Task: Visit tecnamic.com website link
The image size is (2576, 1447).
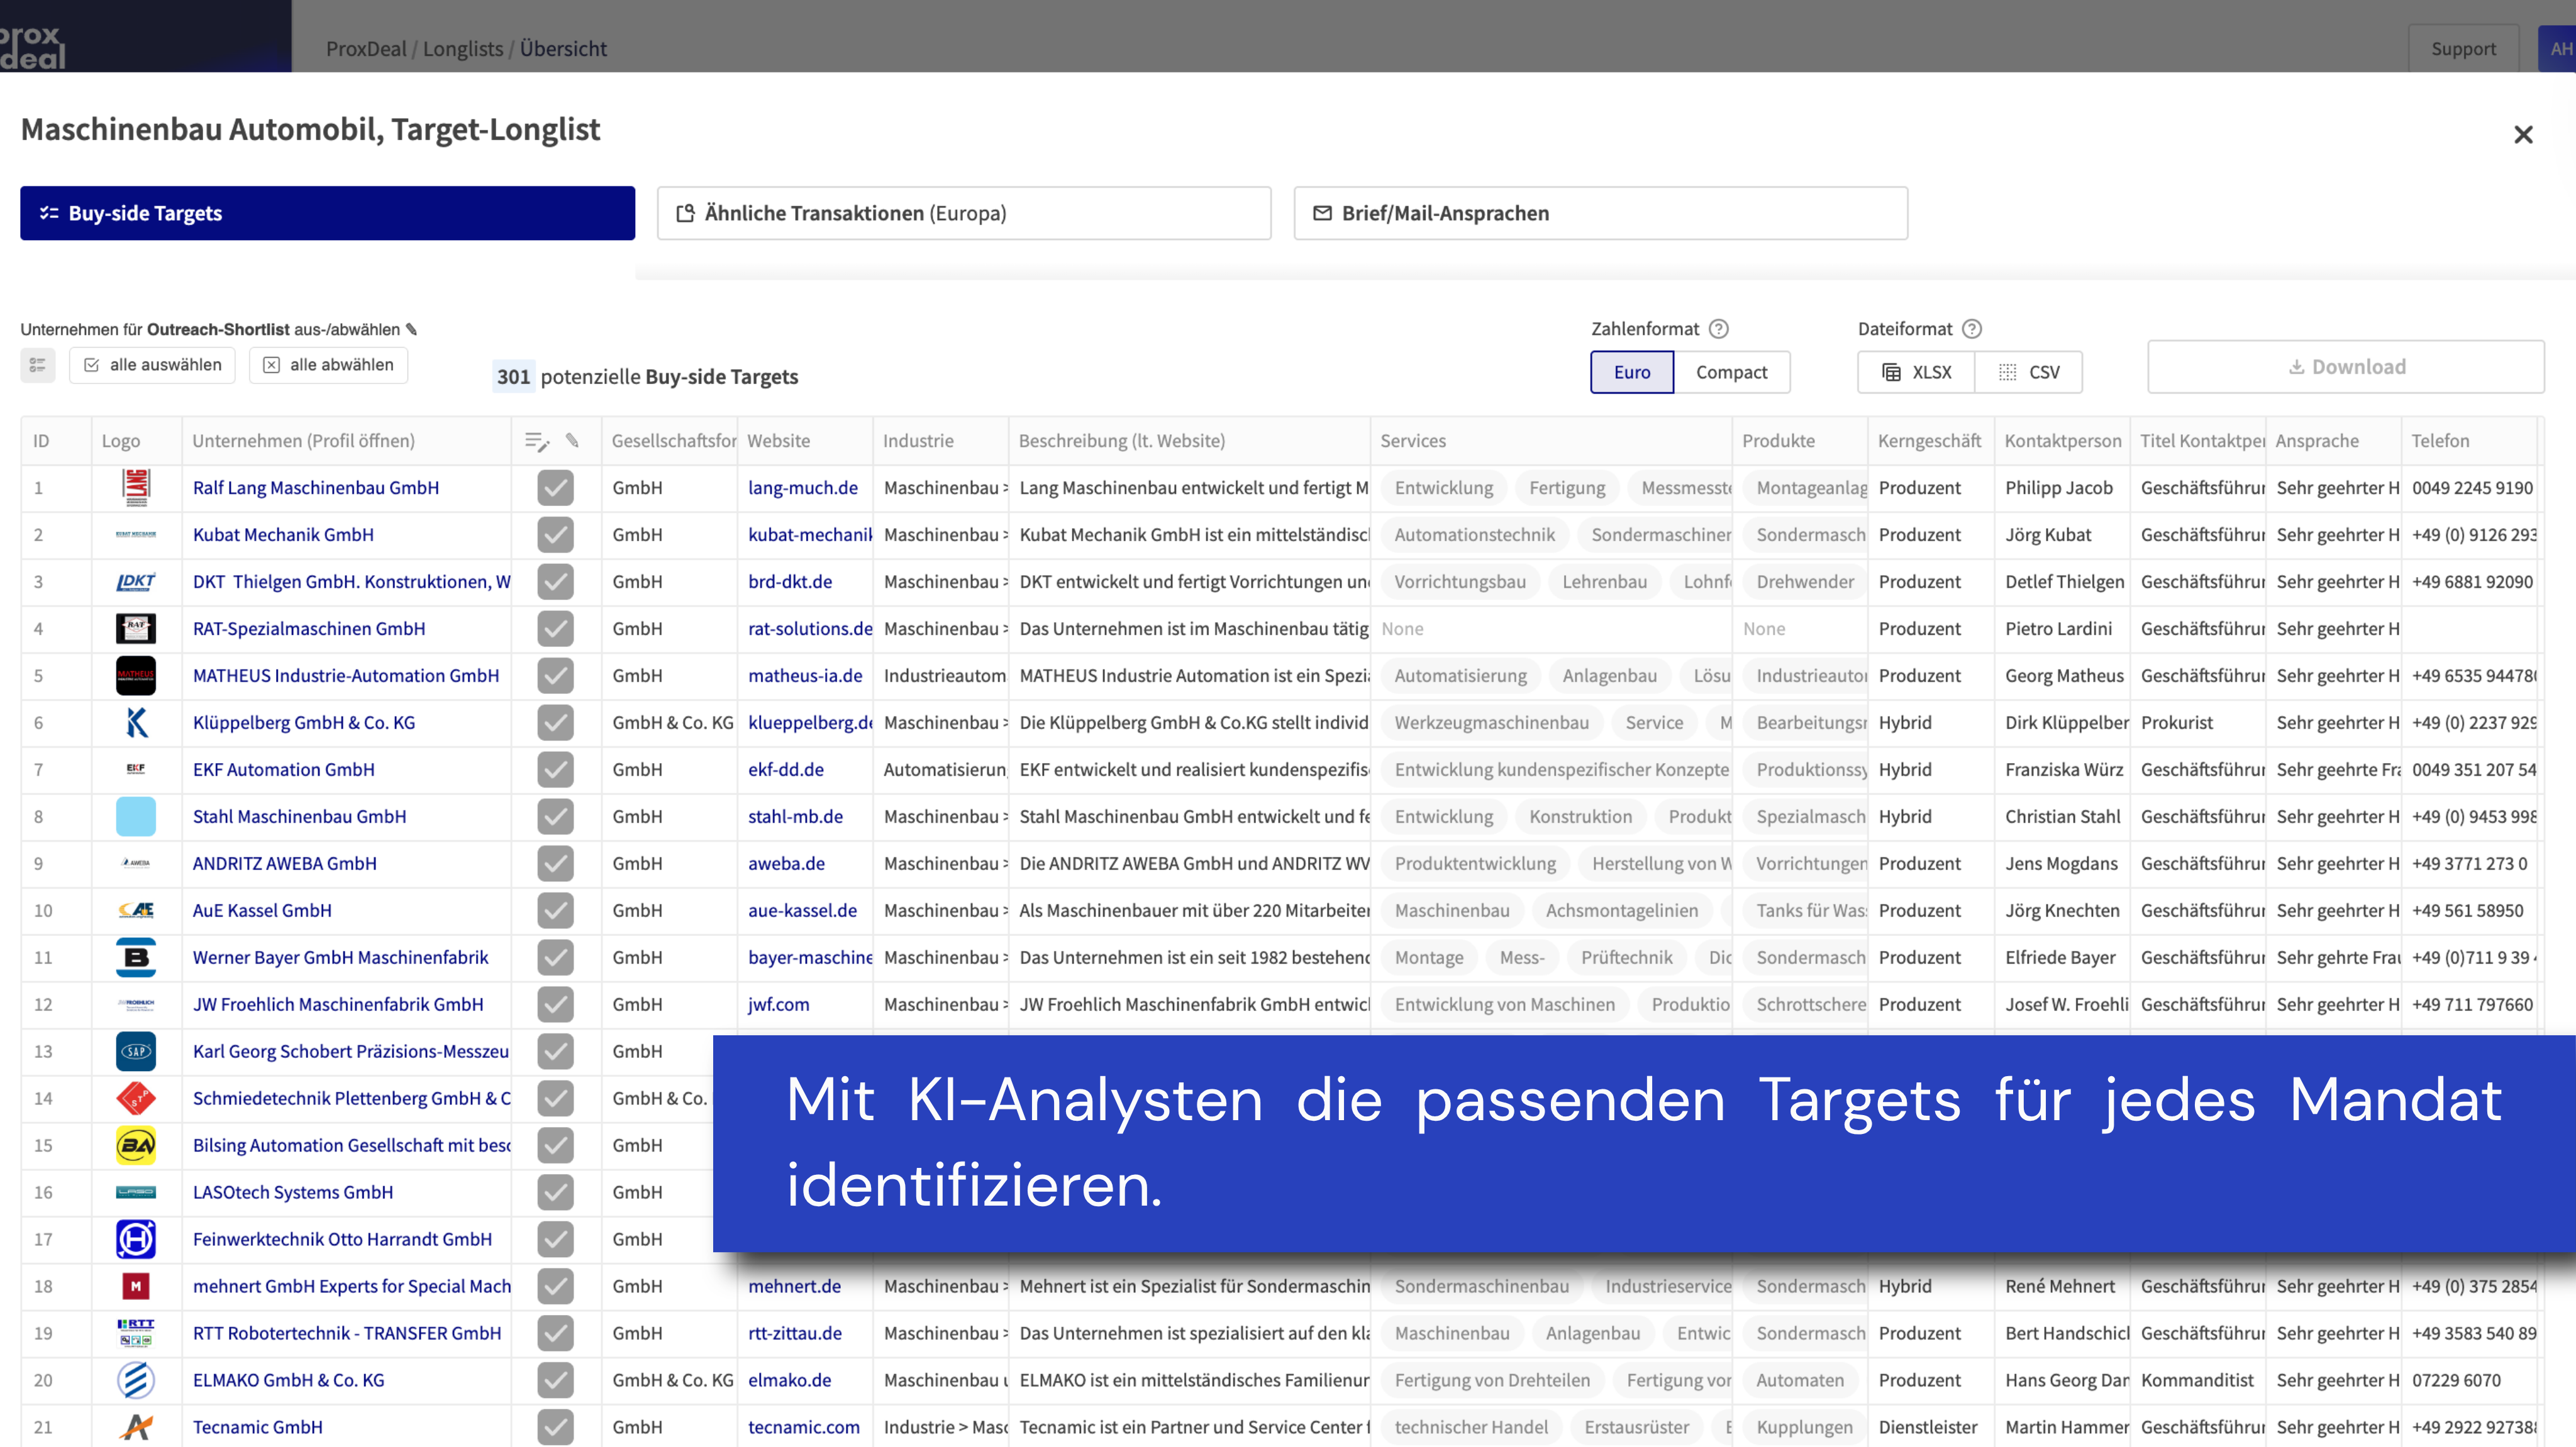Action: pyautogui.click(x=804, y=1427)
